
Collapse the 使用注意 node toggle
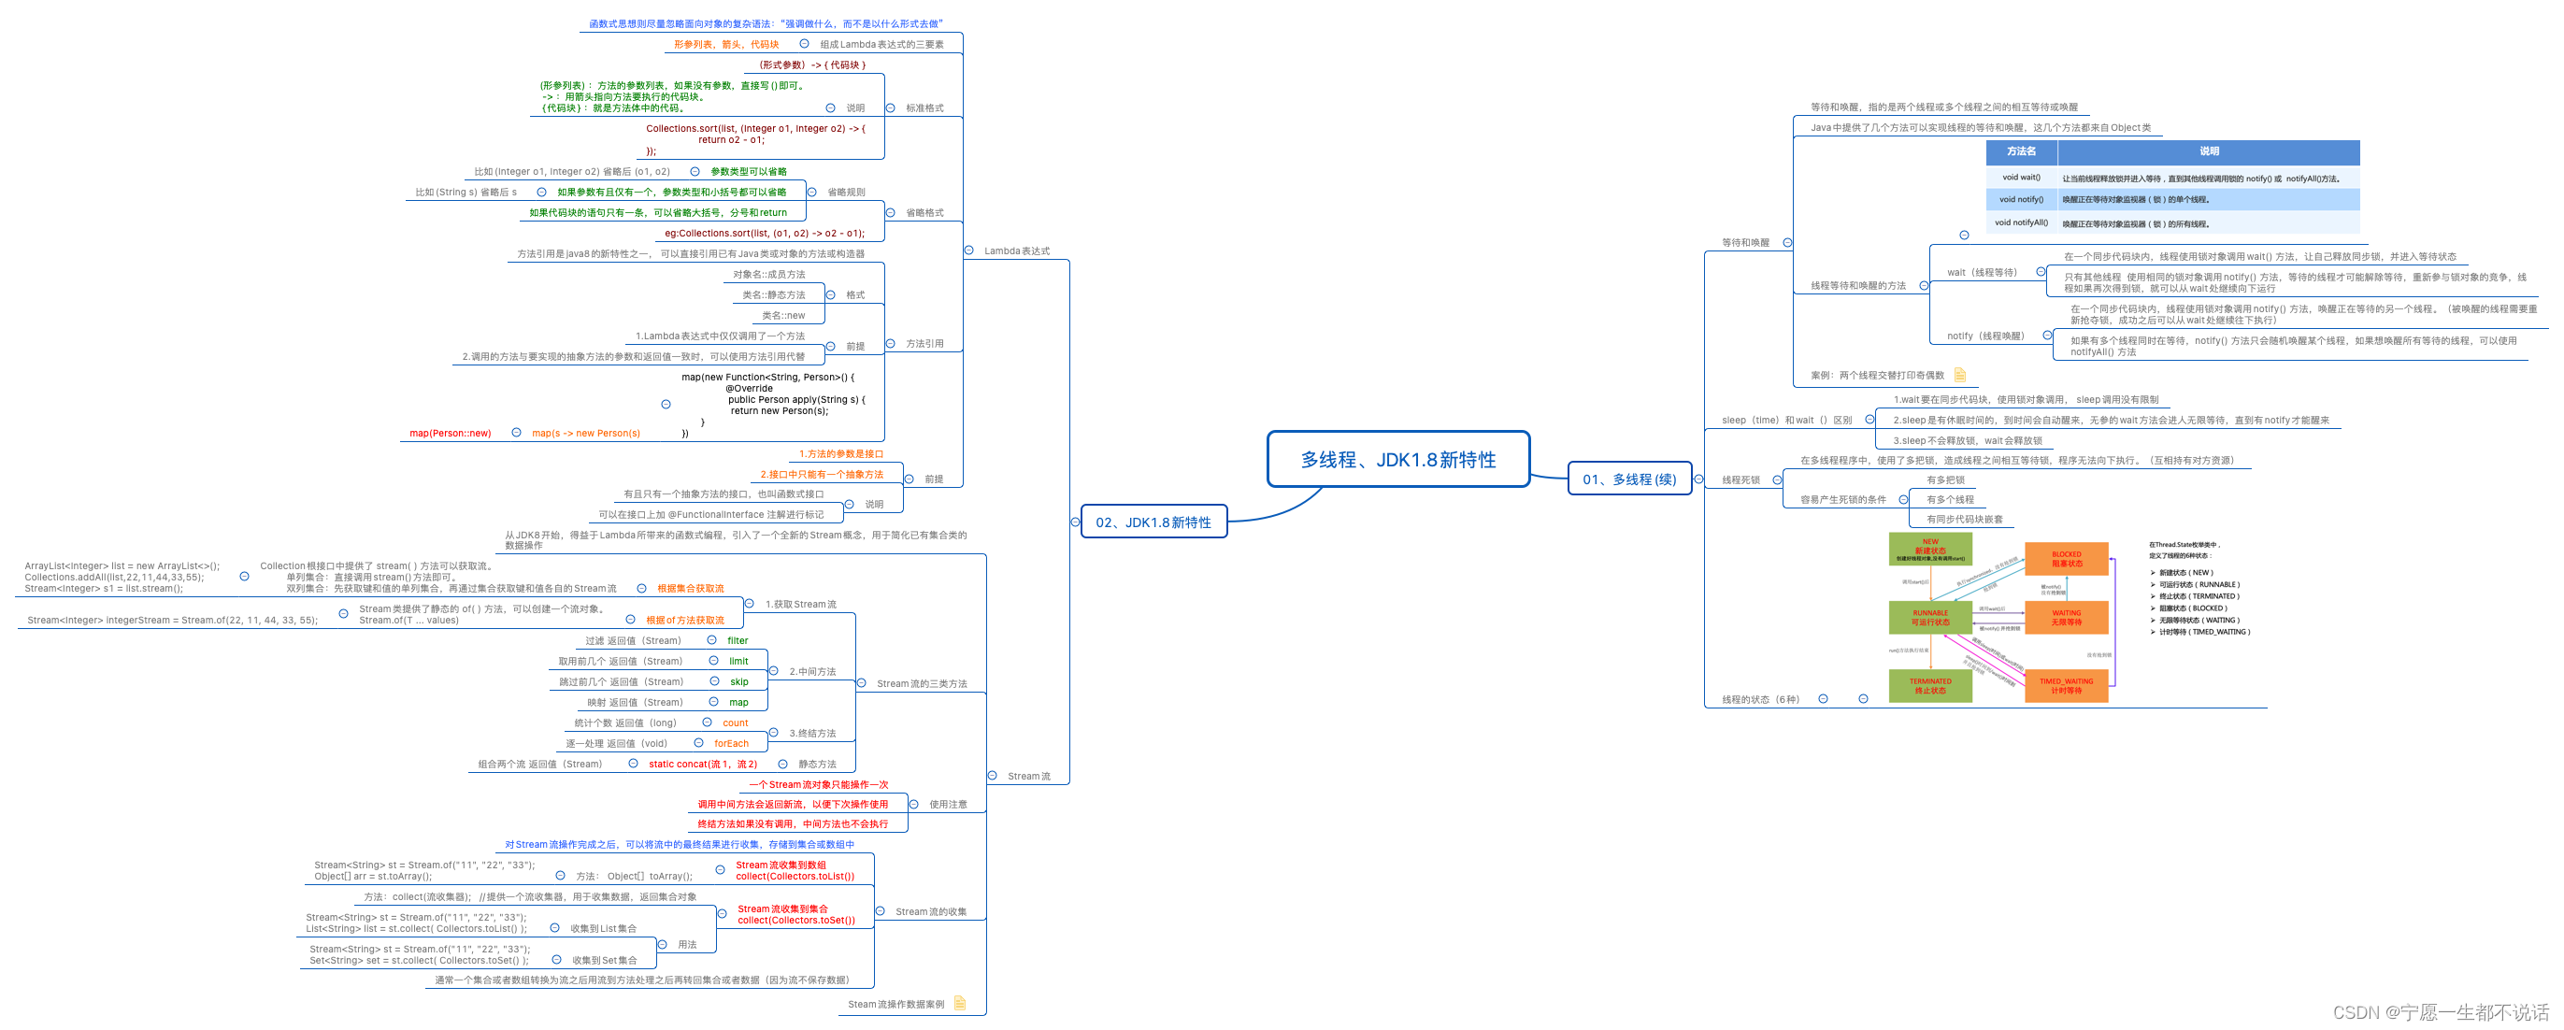pos(914,804)
